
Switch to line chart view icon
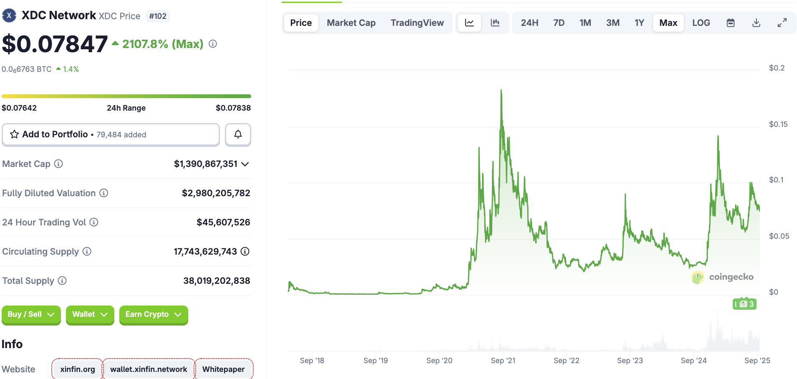(x=469, y=23)
